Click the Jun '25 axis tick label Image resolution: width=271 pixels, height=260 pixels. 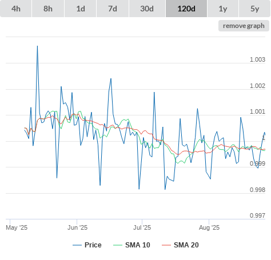(77, 227)
